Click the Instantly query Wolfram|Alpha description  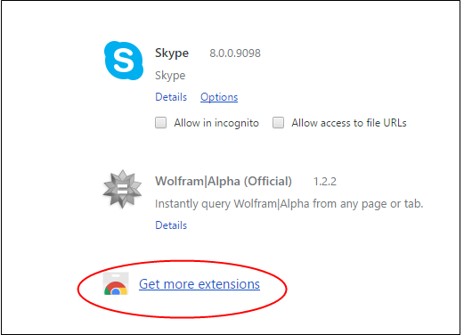289,204
